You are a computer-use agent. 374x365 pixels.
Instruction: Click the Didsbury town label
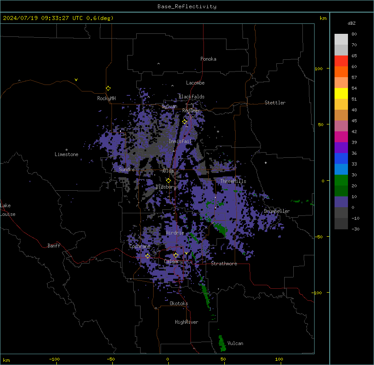pyautogui.click(x=166, y=187)
